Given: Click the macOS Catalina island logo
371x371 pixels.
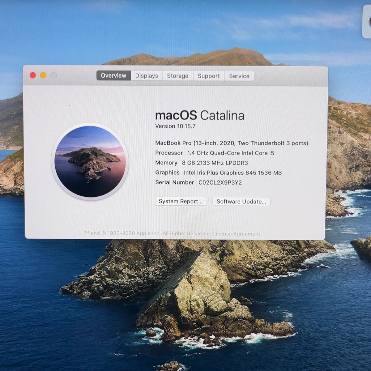Looking at the screenshot, I should [x=90, y=161].
